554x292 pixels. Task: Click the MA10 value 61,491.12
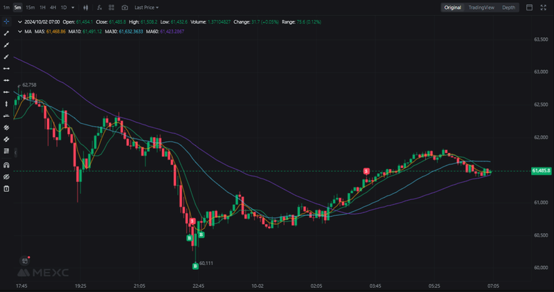pyautogui.click(x=92, y=31)
